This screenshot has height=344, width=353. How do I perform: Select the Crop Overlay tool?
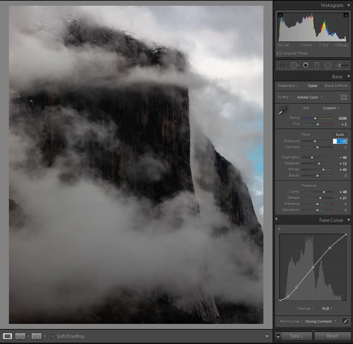282,65
